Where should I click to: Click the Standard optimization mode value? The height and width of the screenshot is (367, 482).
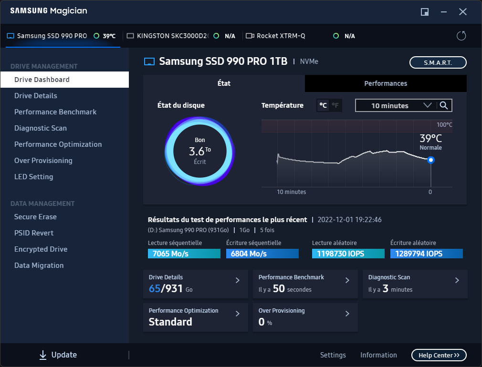tap(170, 322)
